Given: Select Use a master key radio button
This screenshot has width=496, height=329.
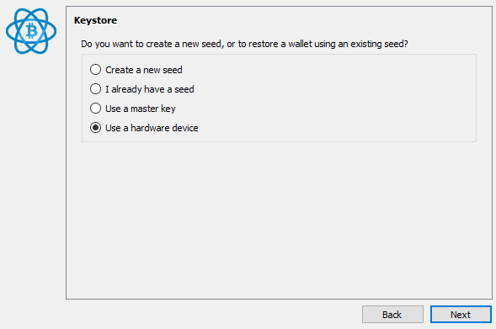Looking at the screenshot, I should [x=95, y=109].
